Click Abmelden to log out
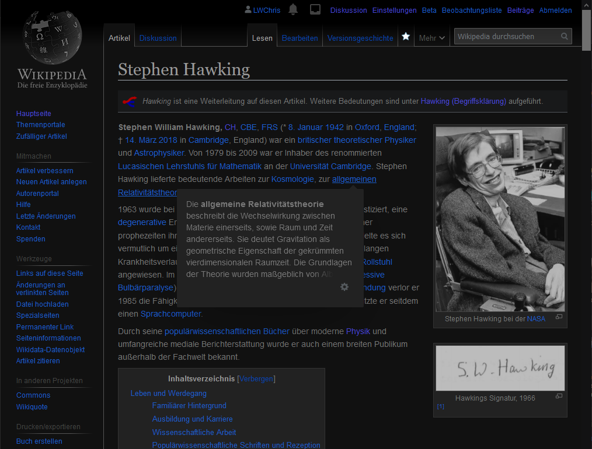This screenshot has height=449, width=592. point(555,10)
